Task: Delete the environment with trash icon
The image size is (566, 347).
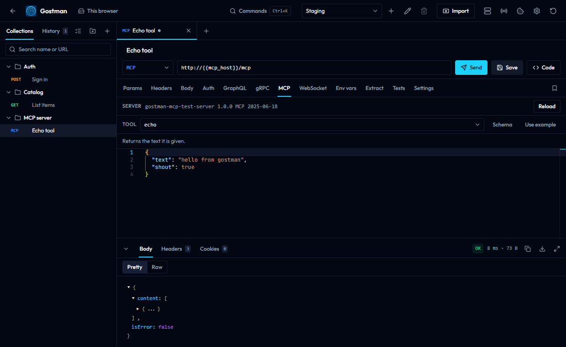Action: click(424, 11)
